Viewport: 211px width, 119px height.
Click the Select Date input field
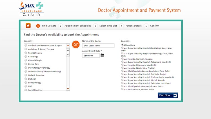point(91,55)
